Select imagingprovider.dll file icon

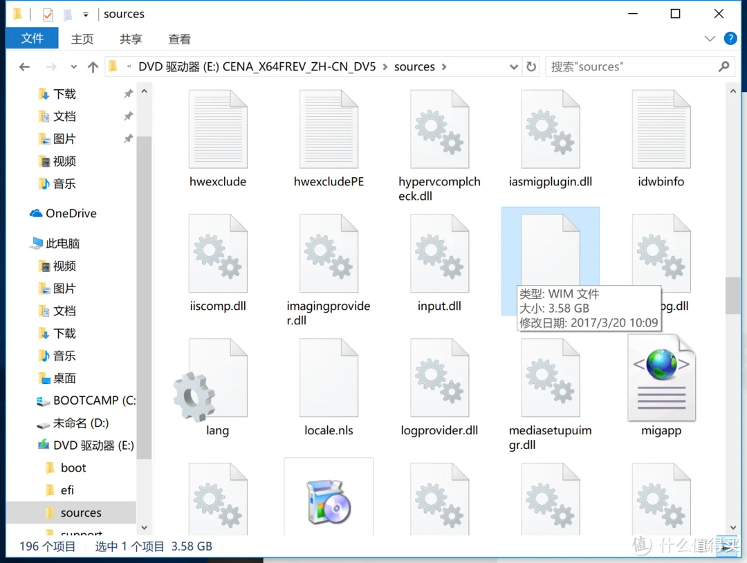pos(329,253)
